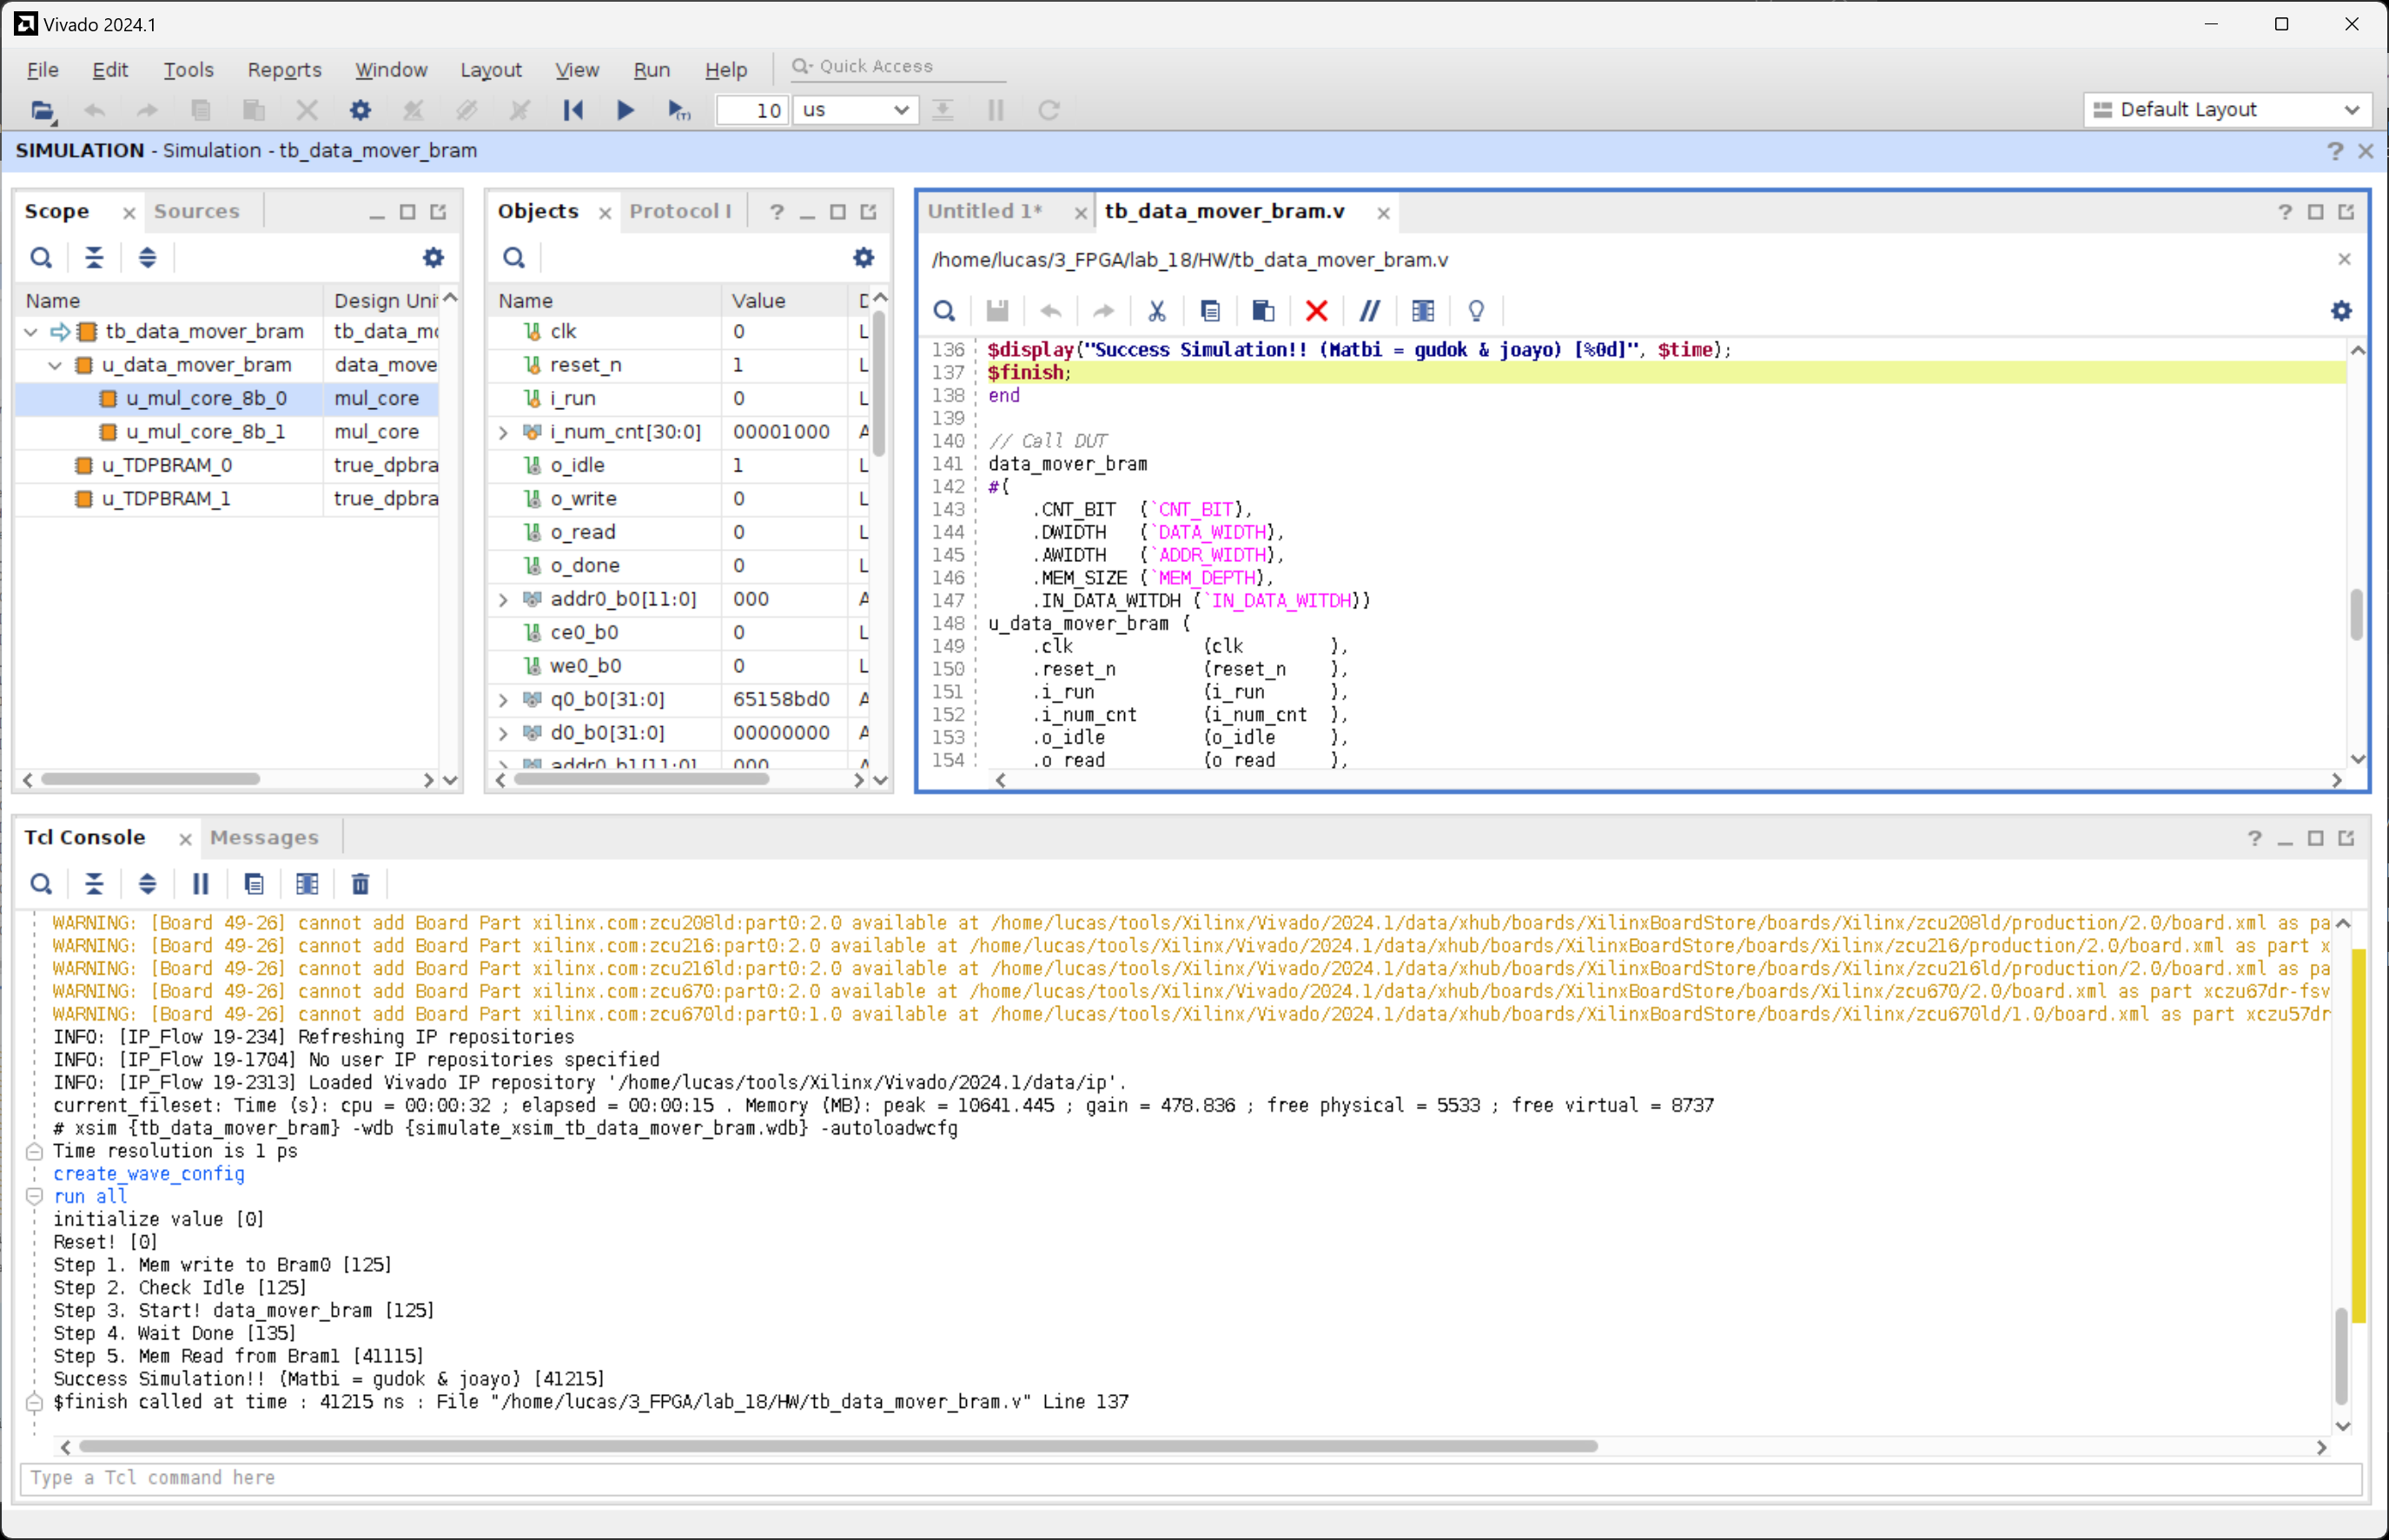
Task: Click the Restart simulation icon in main toolbar
Action: pos(573,110)
